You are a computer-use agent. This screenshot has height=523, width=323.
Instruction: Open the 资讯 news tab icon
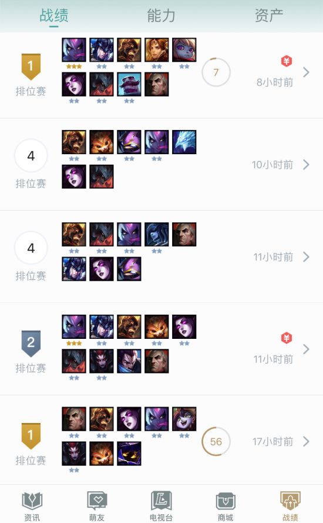(32, 500)
